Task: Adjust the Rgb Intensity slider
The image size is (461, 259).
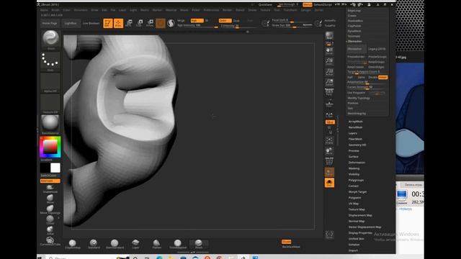Action: pyautogui.click(x=197, y=26)
